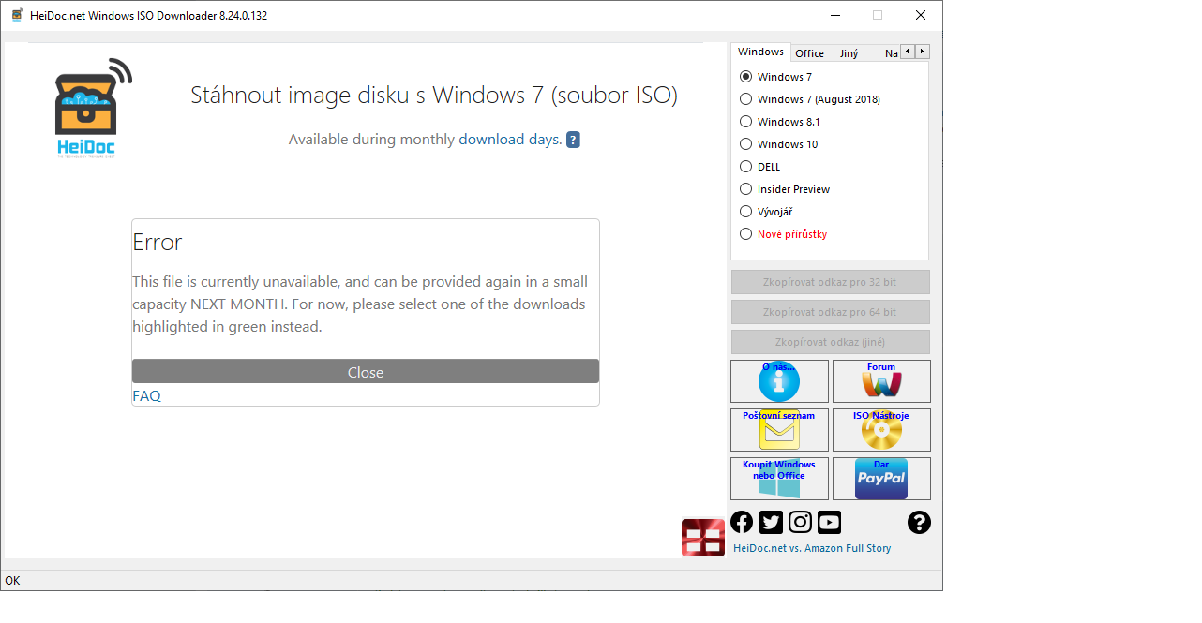Click Koupit Windows nebo Office

(x=779, y=479)
